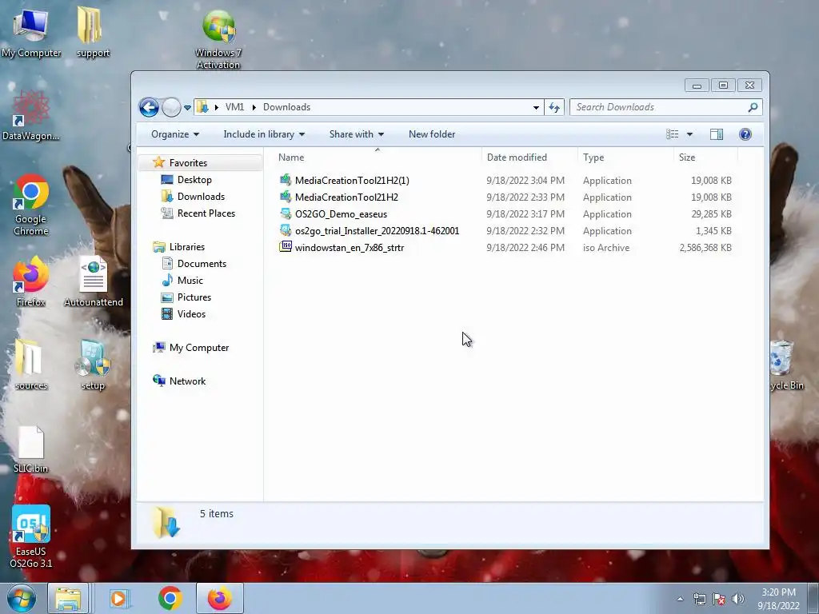The width and height of the screenshot is (819, 614).
Task: Click the iso Archive type cell
Action: click(x=606, y=248)
